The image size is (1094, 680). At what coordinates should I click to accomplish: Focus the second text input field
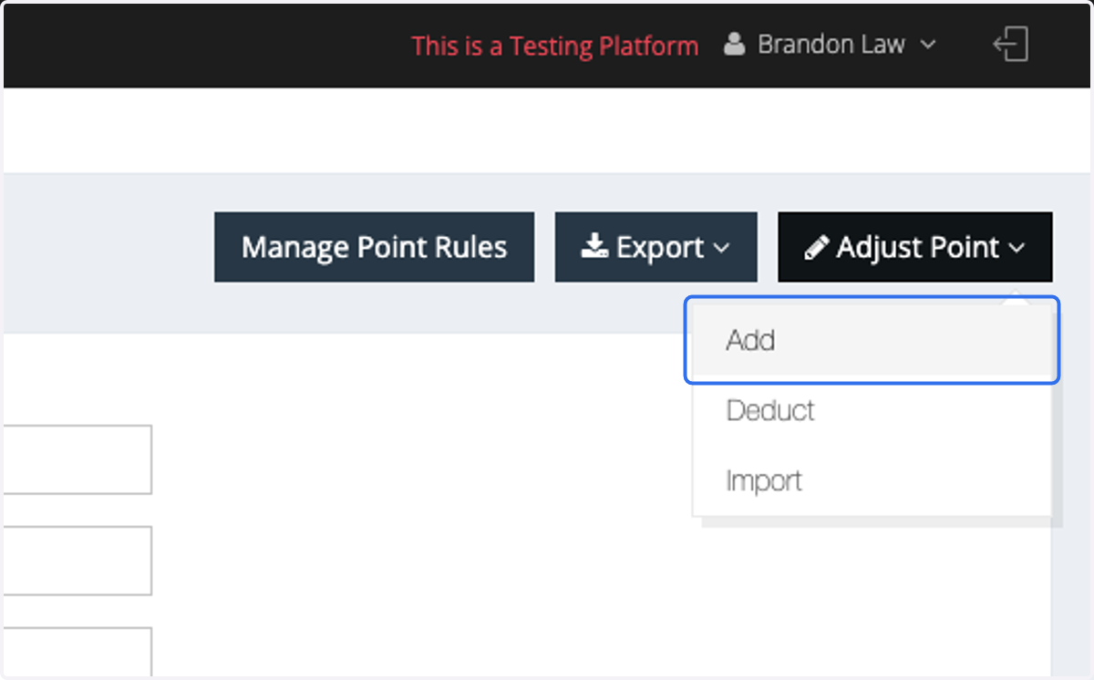[x=77, y=561]
